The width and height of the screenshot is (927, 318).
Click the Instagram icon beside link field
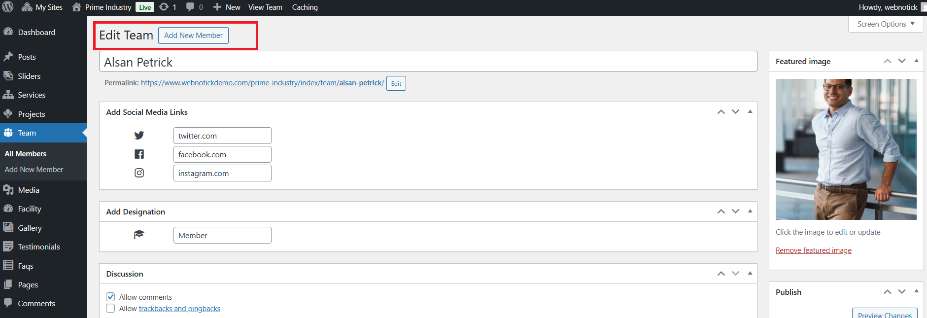[x=139, y=173]
